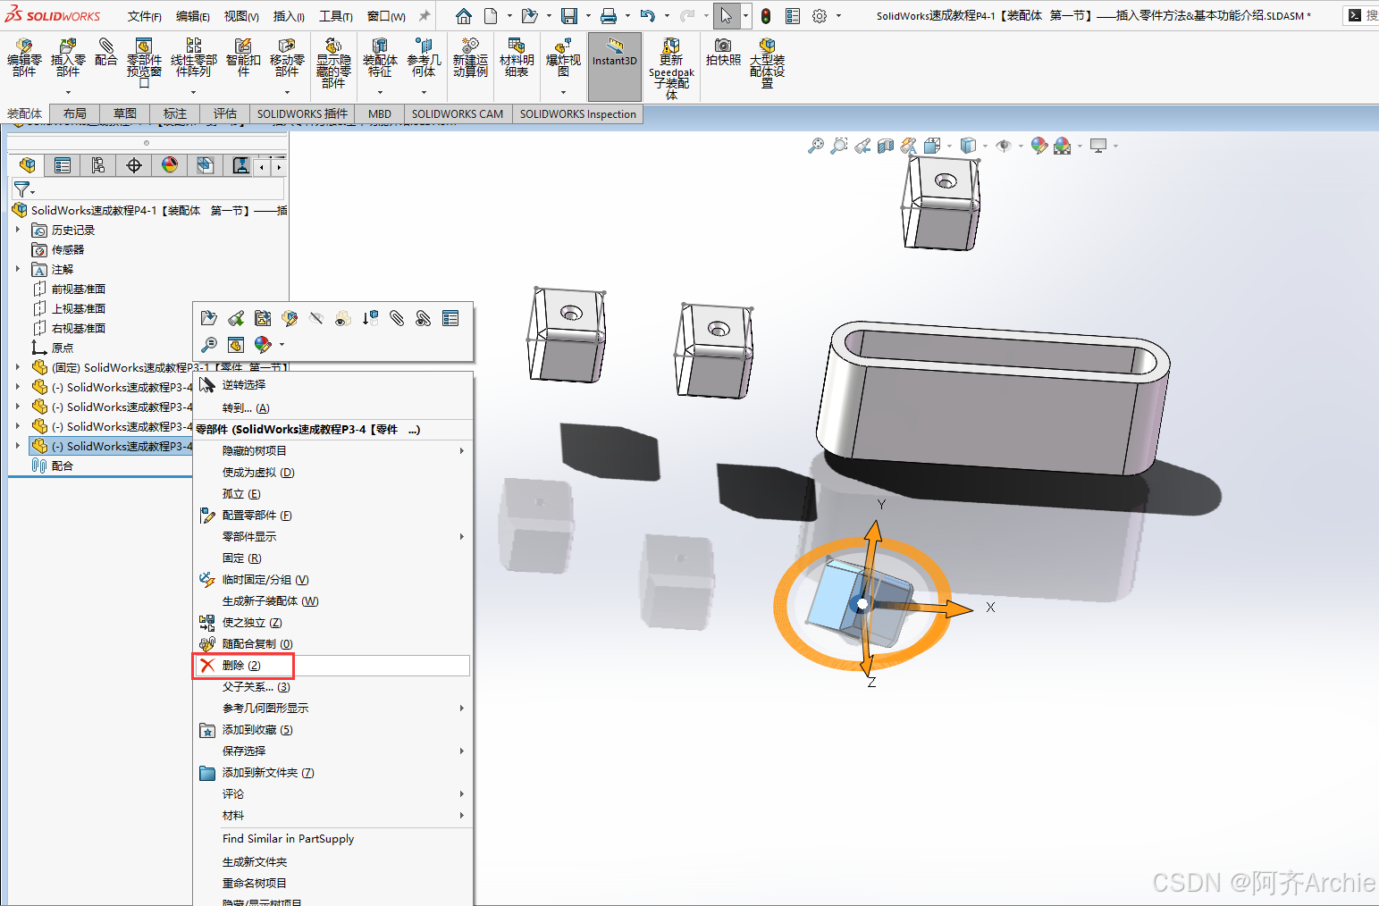Select Move Component (移动零部件) tool

tap(287, 58)
